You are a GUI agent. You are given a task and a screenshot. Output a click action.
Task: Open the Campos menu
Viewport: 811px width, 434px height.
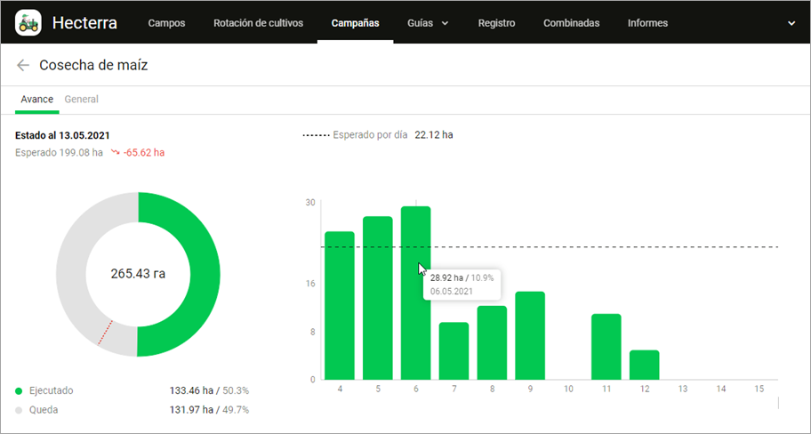pos(166,23)
